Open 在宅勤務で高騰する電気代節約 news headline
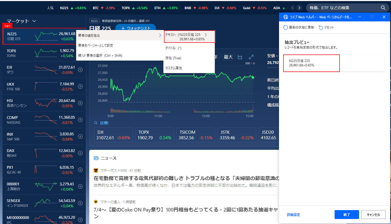The image size is (391, 224). coord(186,178)
